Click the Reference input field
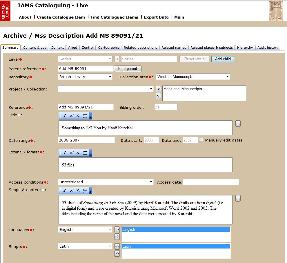 point(86,107)
